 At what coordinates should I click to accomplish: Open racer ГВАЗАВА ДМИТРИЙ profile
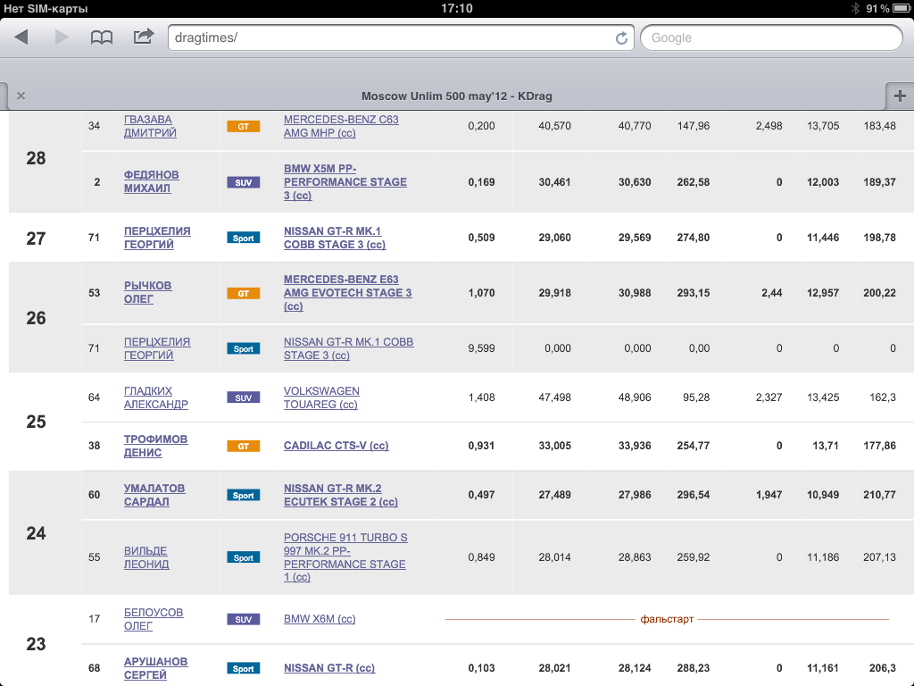click(150, 126)
